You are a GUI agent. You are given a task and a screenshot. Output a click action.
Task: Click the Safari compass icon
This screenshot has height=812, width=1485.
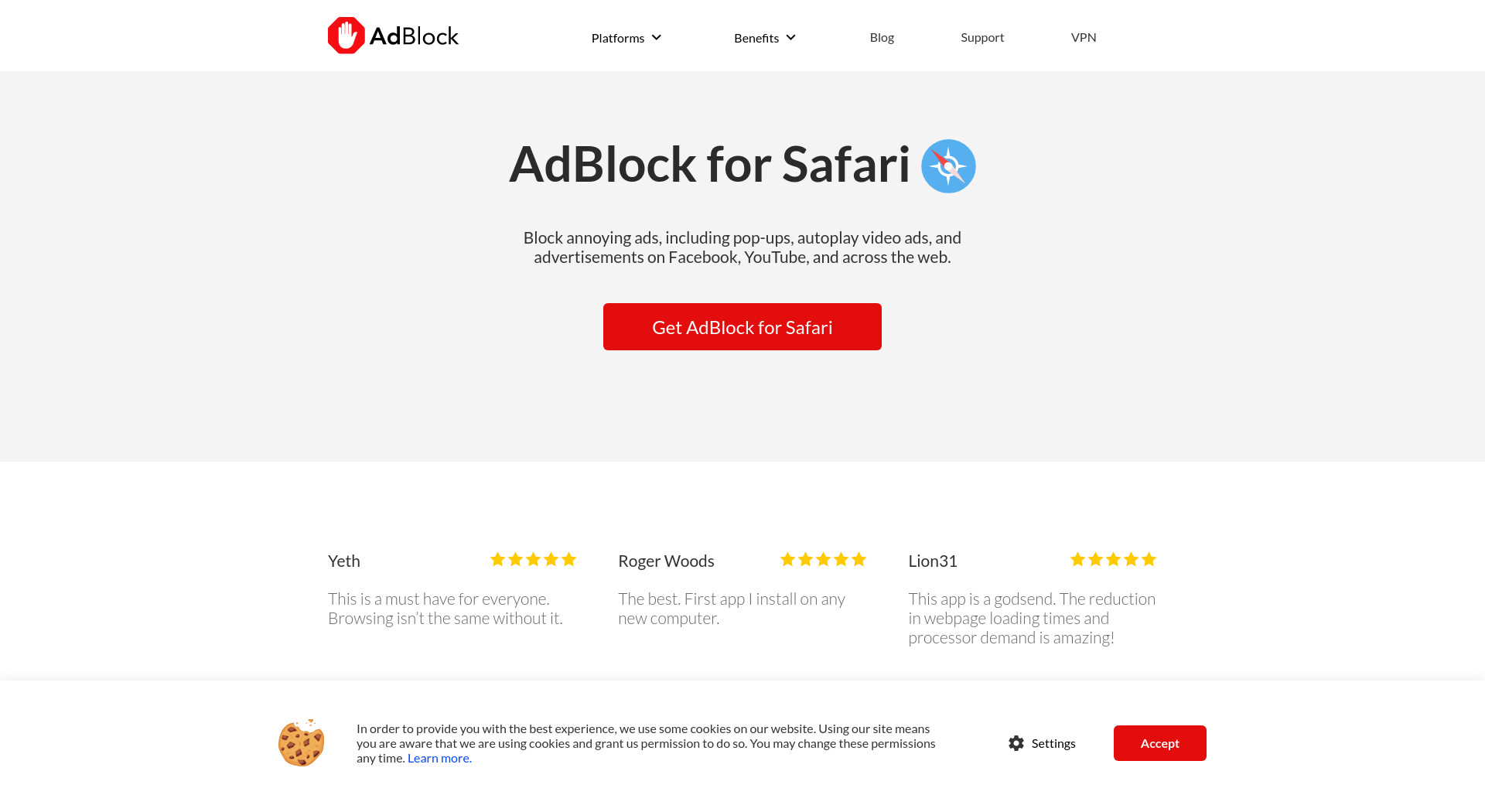(948, 166)
